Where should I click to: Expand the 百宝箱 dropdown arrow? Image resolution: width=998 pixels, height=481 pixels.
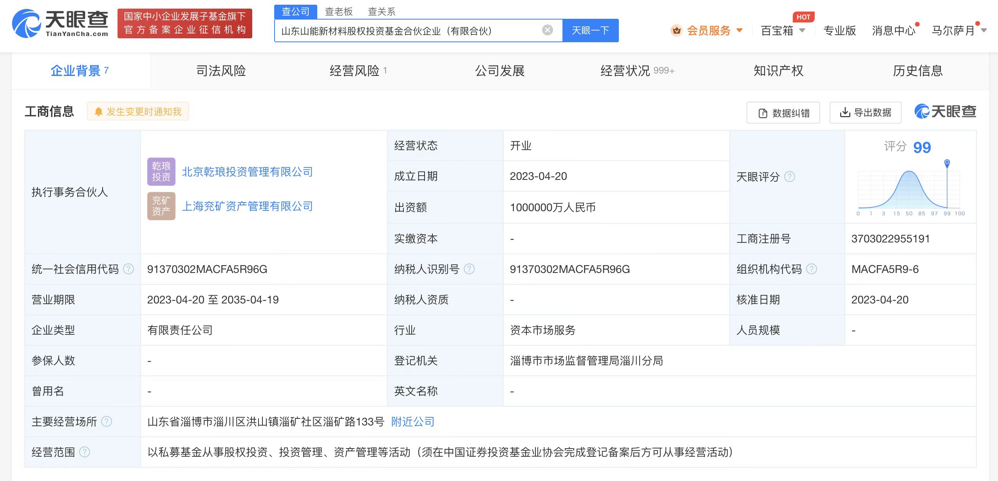coord(802,30)
